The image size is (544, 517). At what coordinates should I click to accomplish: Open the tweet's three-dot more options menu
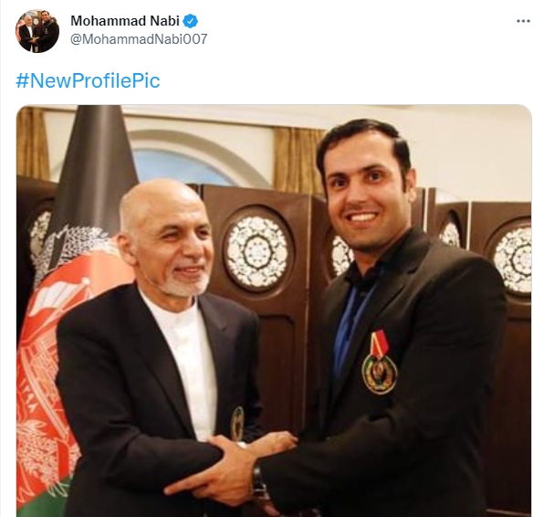pos(523,21)
